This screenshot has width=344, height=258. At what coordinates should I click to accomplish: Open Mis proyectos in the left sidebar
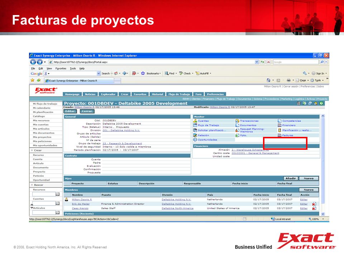[x=42, y=137]
